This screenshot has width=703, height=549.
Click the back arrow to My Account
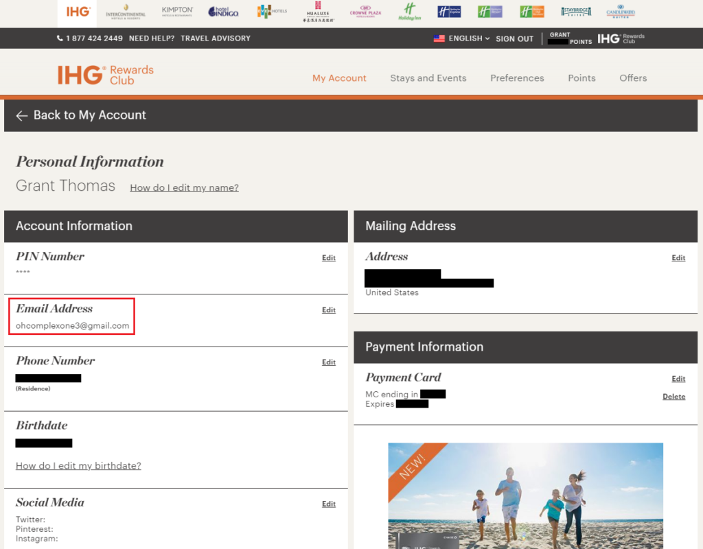21,115
